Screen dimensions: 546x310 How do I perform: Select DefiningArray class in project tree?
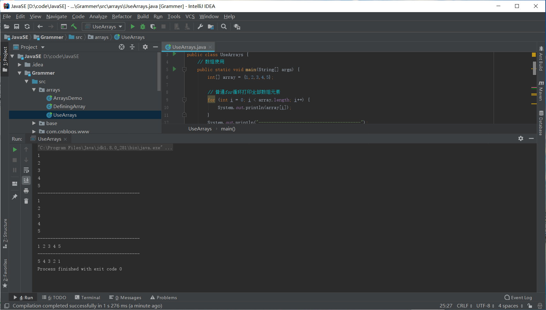[69, 107]
